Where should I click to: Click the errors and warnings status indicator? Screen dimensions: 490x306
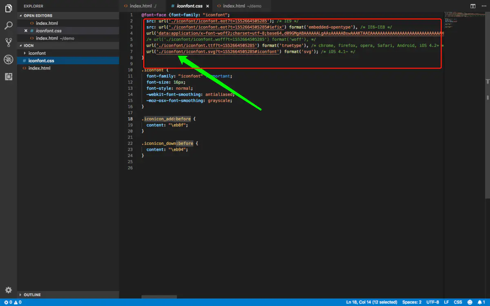coord(13,302)
